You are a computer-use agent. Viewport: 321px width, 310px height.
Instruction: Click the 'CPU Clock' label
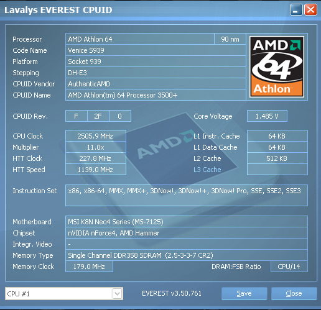(28, 136)
